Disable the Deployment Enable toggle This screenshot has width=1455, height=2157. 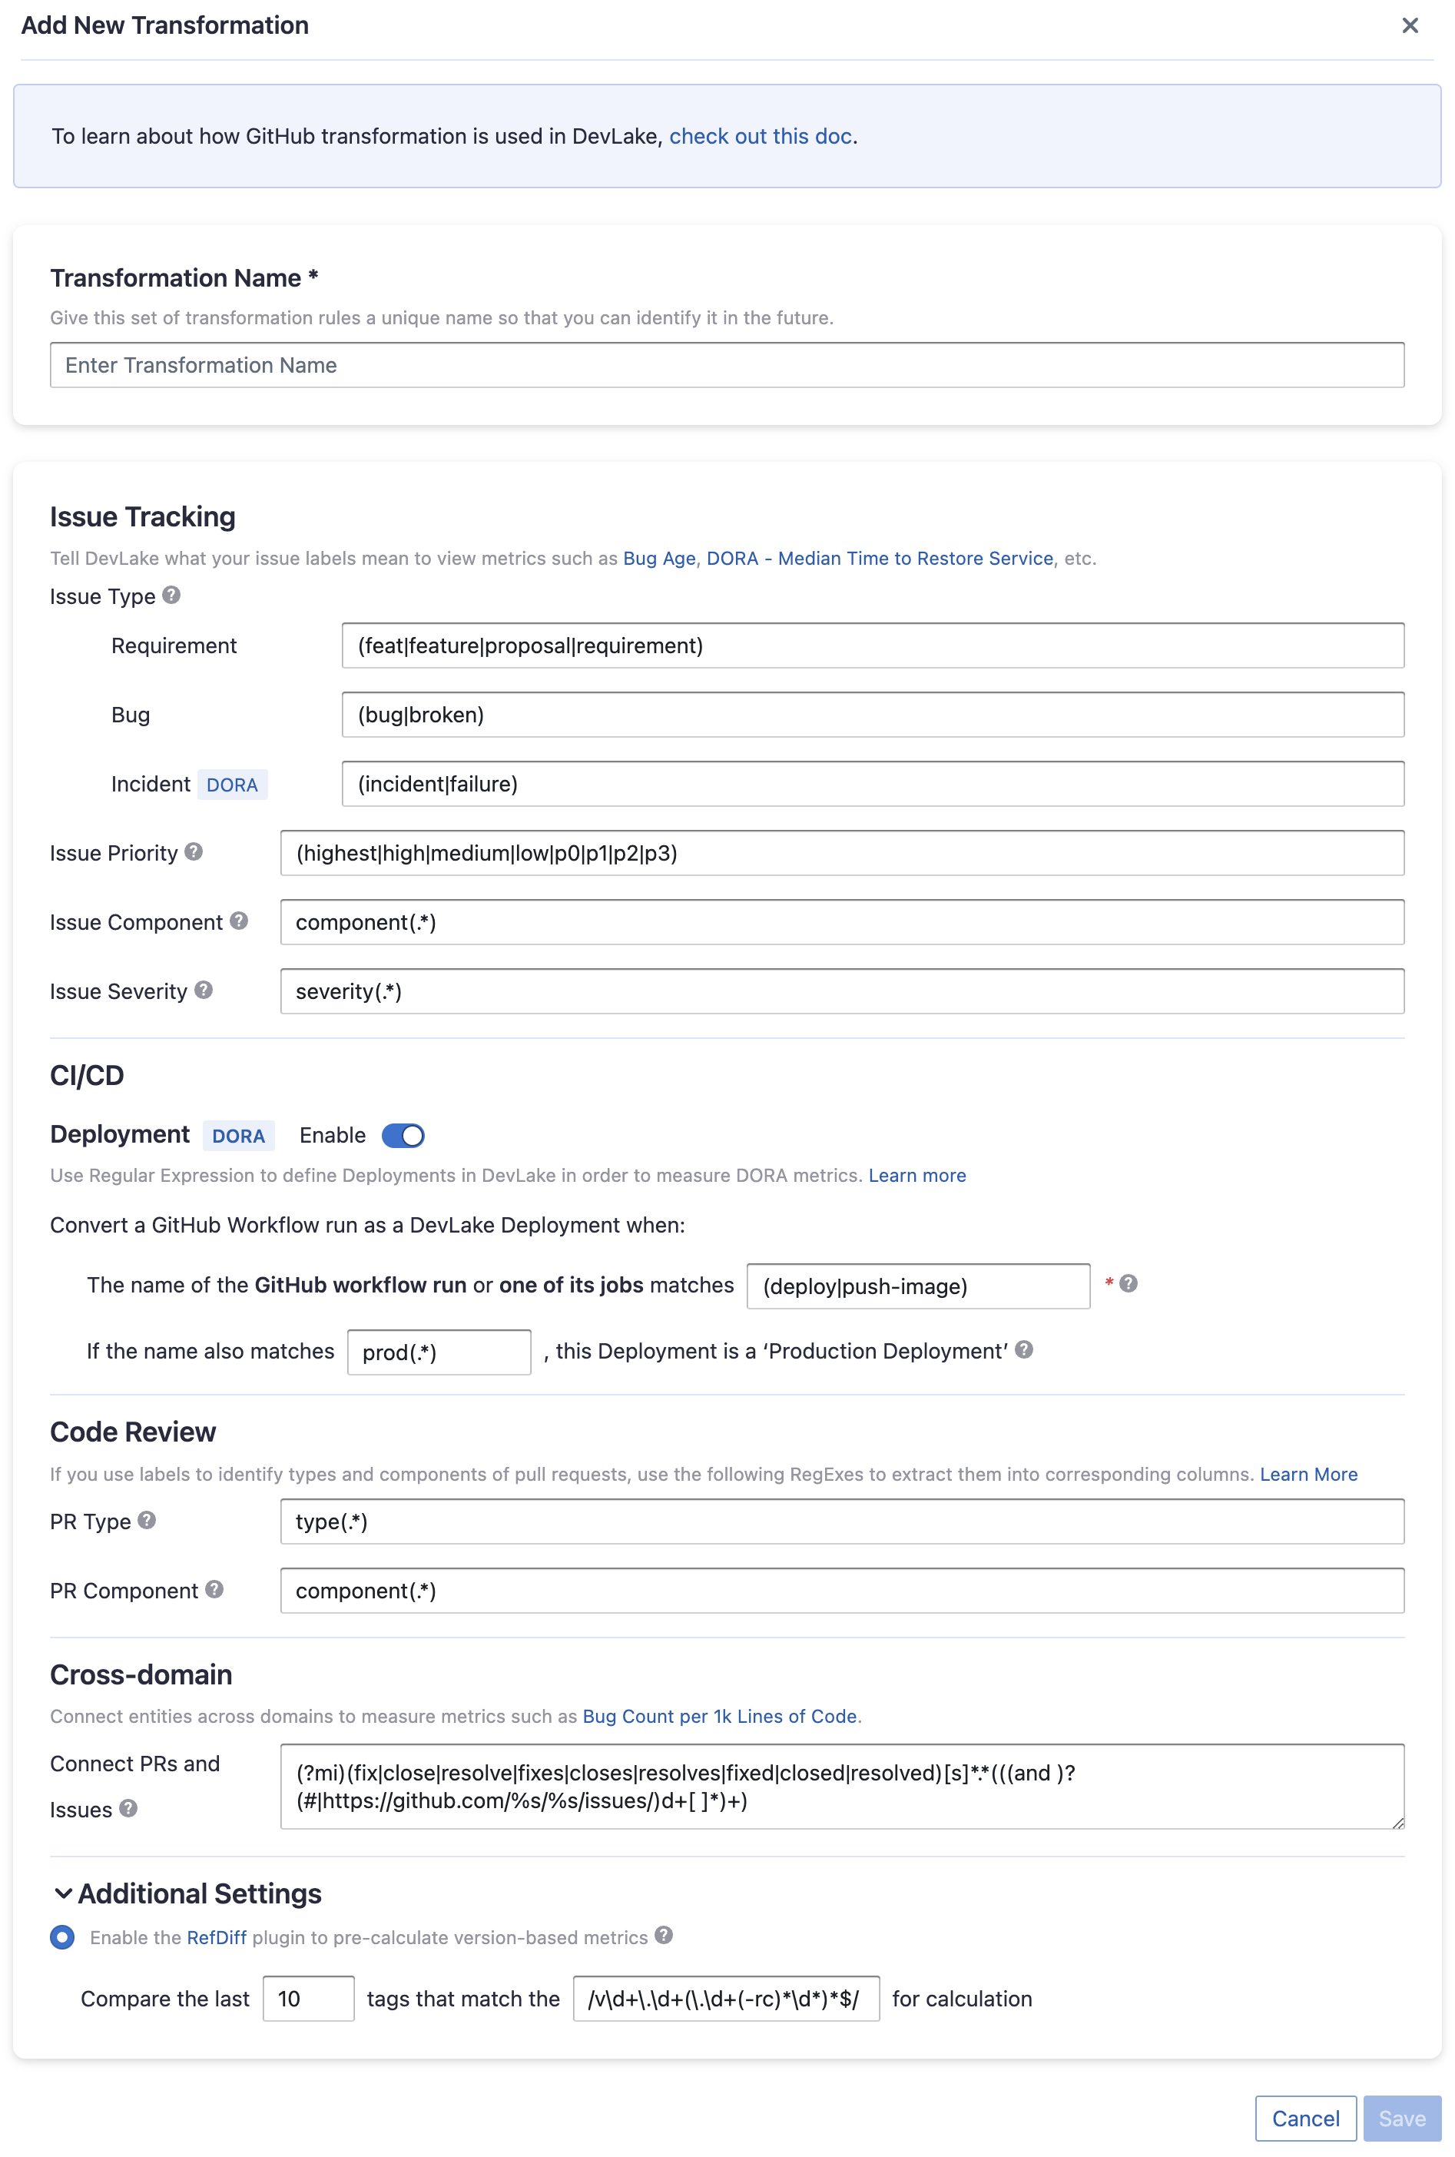coord(403,1136)
